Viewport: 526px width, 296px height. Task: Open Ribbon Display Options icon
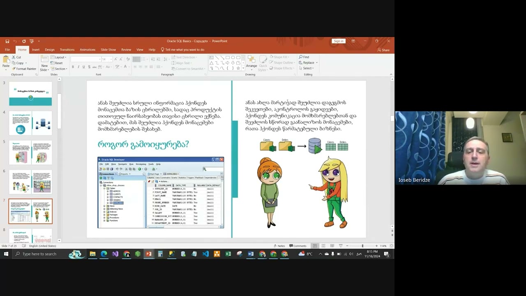pyautogui.click(x=353, y=41)
